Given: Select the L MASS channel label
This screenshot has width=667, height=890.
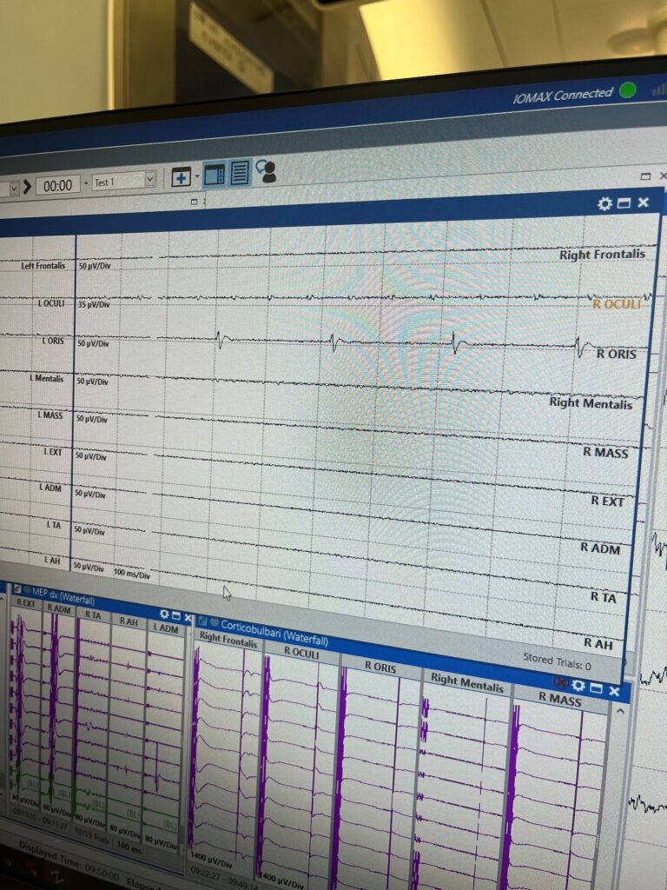Looking at the screenshot, I should [50, 415].
